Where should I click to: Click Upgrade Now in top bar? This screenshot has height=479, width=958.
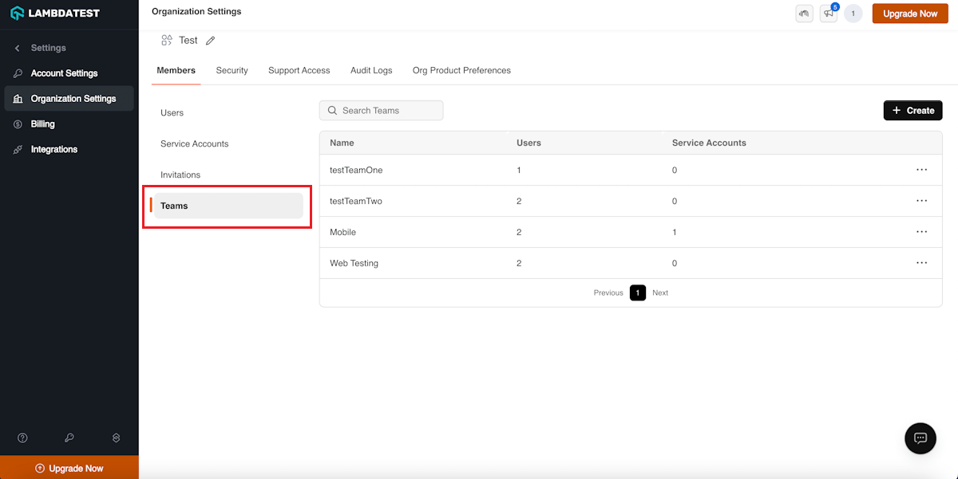tap(910, 14)
